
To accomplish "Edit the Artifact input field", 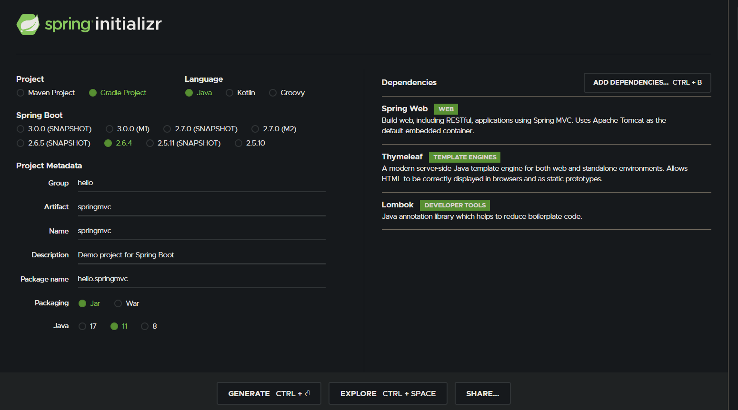I will (x=201, y=207).
